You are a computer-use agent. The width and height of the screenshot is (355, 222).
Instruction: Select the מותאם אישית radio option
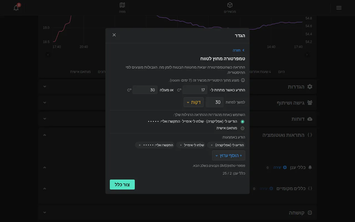click(243, 128)
